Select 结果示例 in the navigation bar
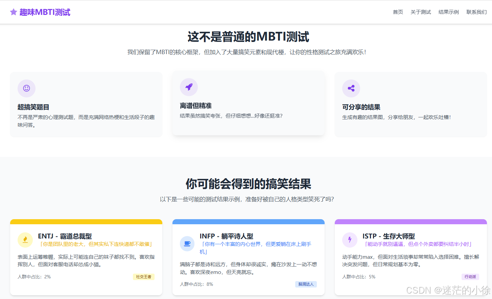The image size is (492, 299). tap(448, 12)
